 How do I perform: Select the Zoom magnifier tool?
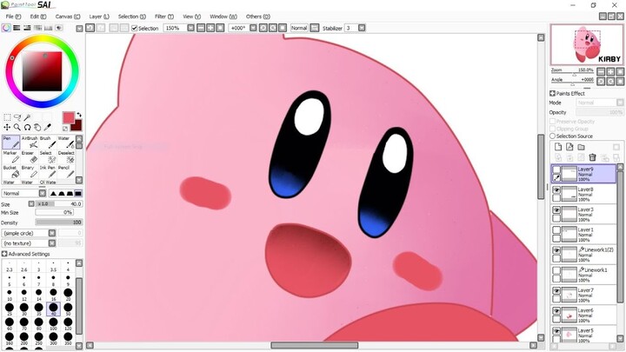[x=17, y=127]
